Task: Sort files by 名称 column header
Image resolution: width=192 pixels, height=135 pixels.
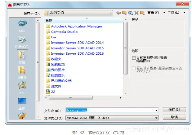Action: tap(83, 20)
